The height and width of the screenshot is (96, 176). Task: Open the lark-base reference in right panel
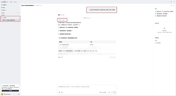click(158, 43)
